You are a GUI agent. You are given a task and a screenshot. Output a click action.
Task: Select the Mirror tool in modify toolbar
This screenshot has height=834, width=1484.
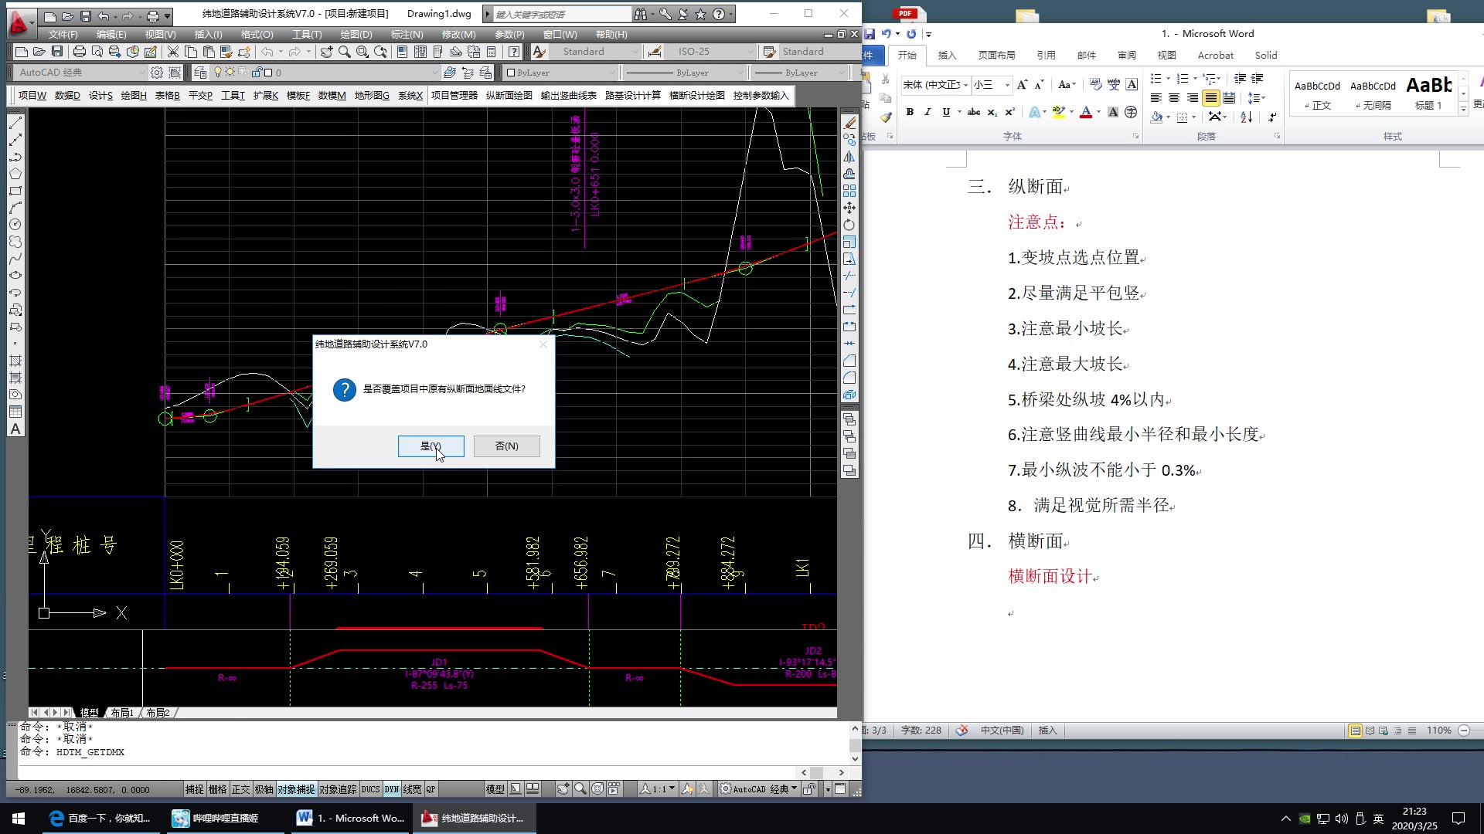[849, 157]
